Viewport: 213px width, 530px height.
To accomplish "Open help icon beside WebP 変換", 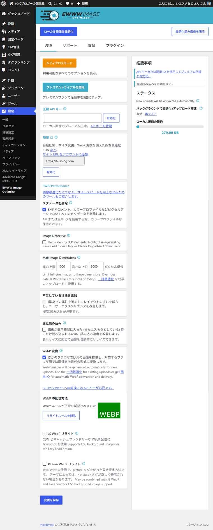I will 61,351.
